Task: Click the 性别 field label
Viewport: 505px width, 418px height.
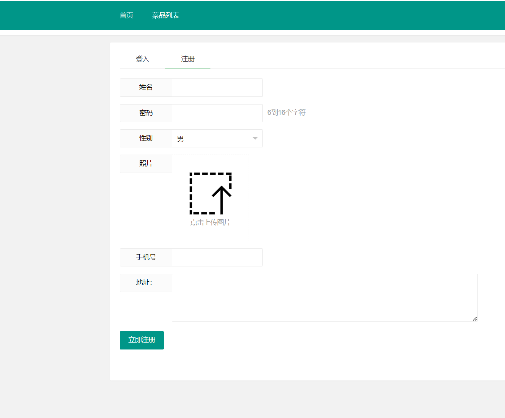Action: pos(146,138)
